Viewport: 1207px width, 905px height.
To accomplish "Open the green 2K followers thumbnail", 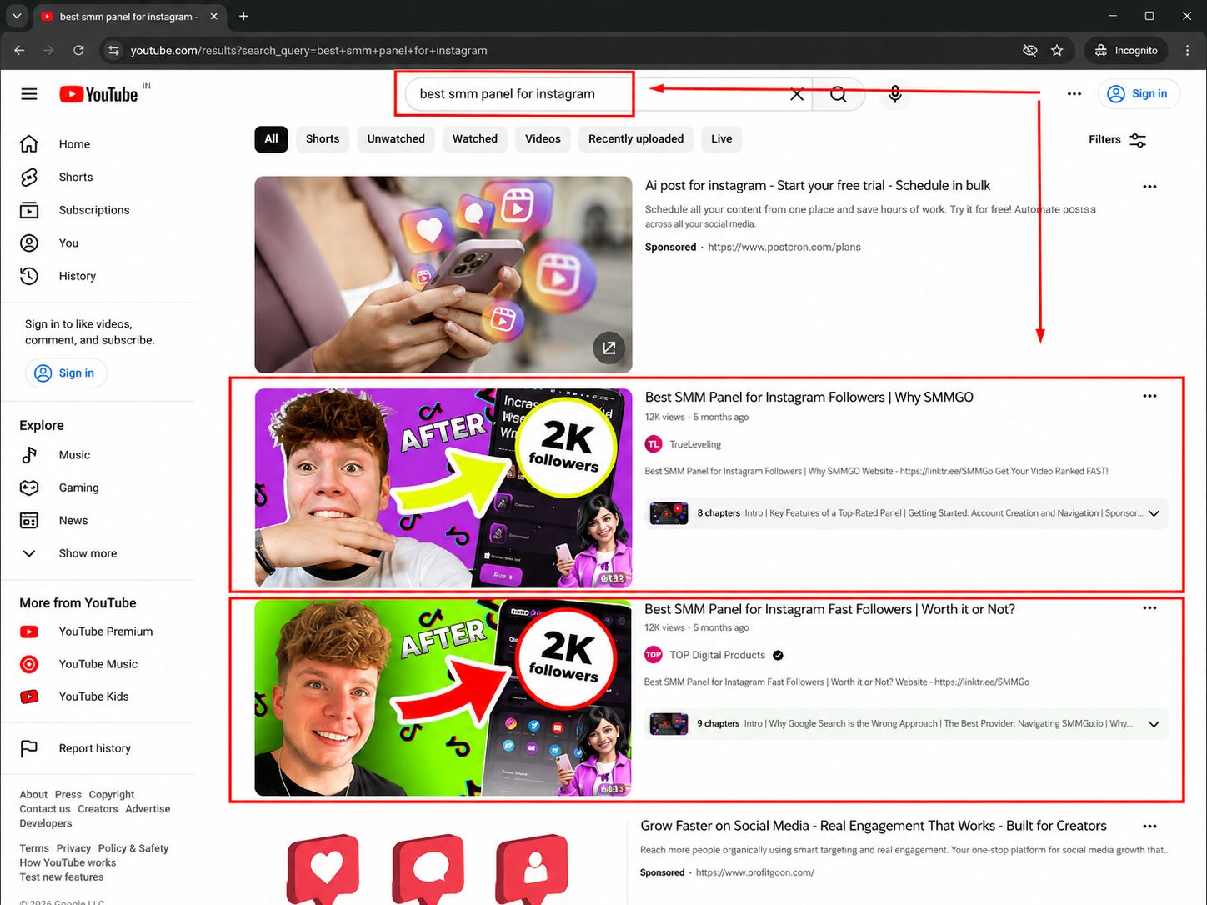I will pos(443,698).
